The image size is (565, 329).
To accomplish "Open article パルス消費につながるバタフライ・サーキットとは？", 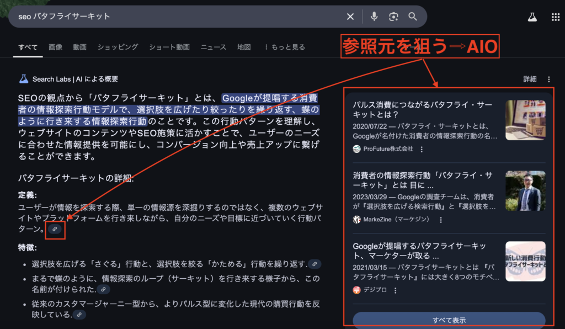I will tap(422, 109).
